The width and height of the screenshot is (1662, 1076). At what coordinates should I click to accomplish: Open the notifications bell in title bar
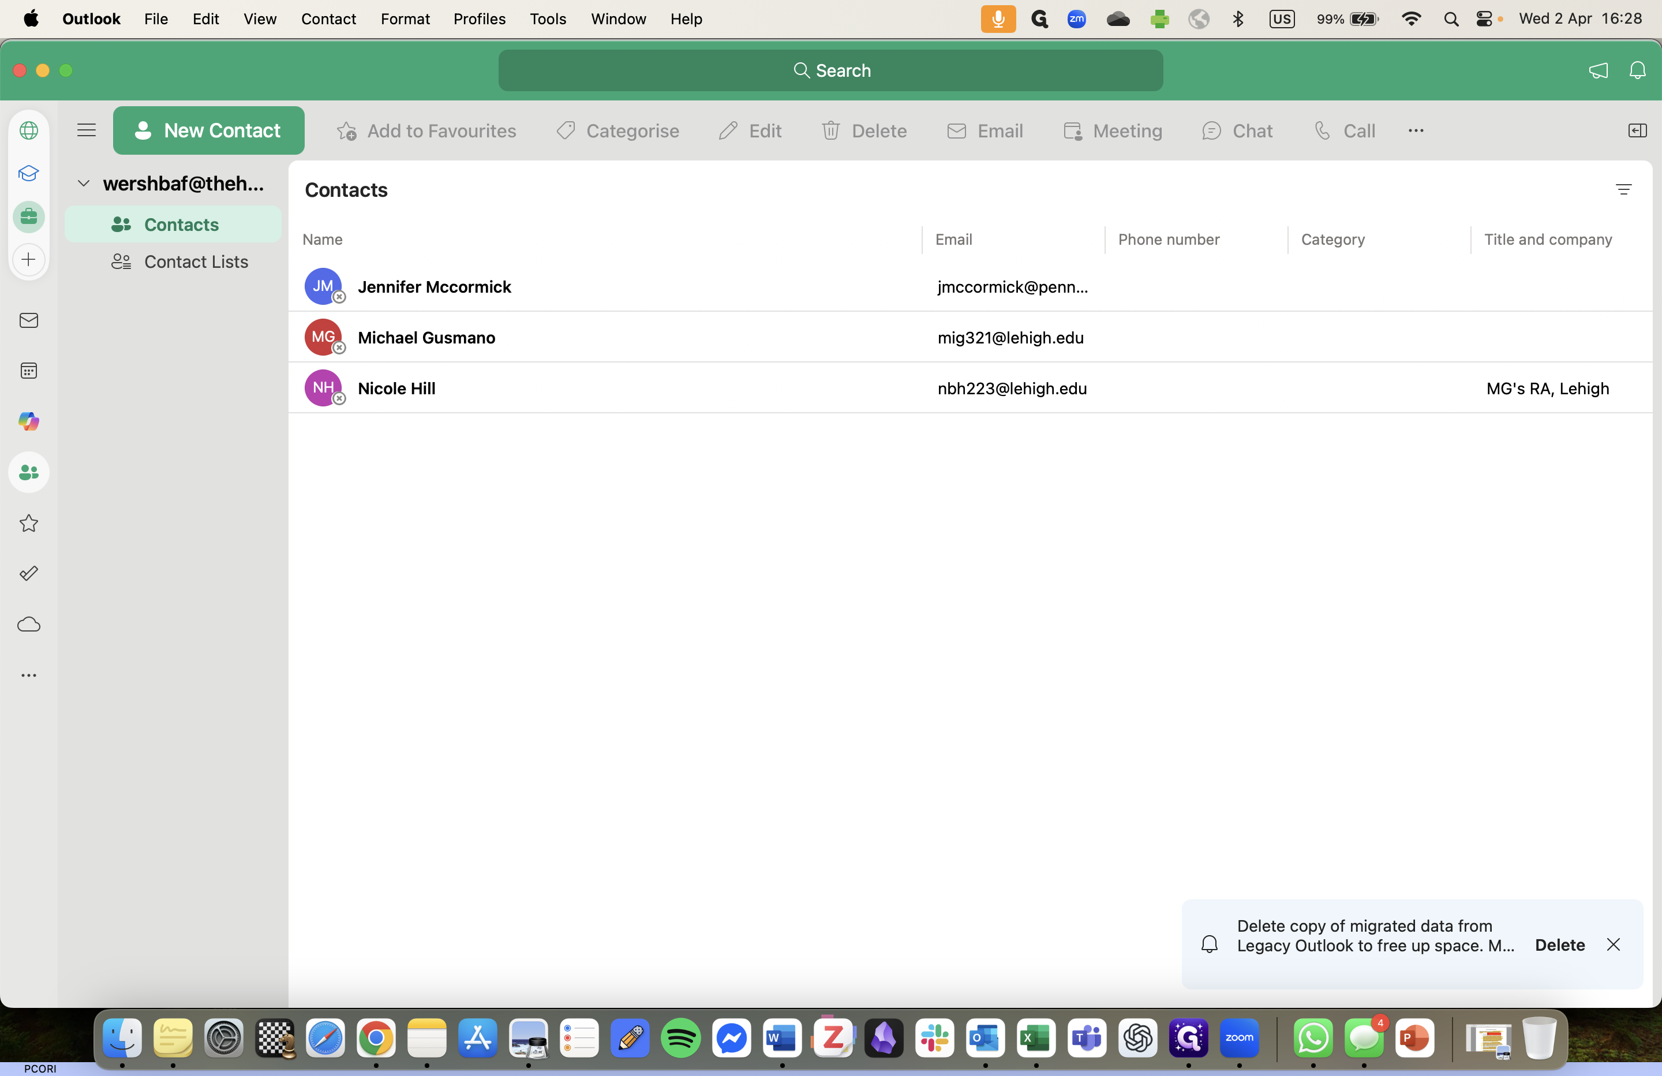click(1637, 70)
